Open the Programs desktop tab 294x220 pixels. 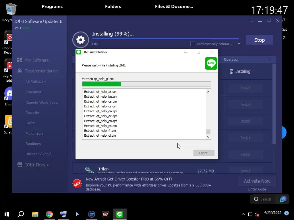(x=52, y=6)
